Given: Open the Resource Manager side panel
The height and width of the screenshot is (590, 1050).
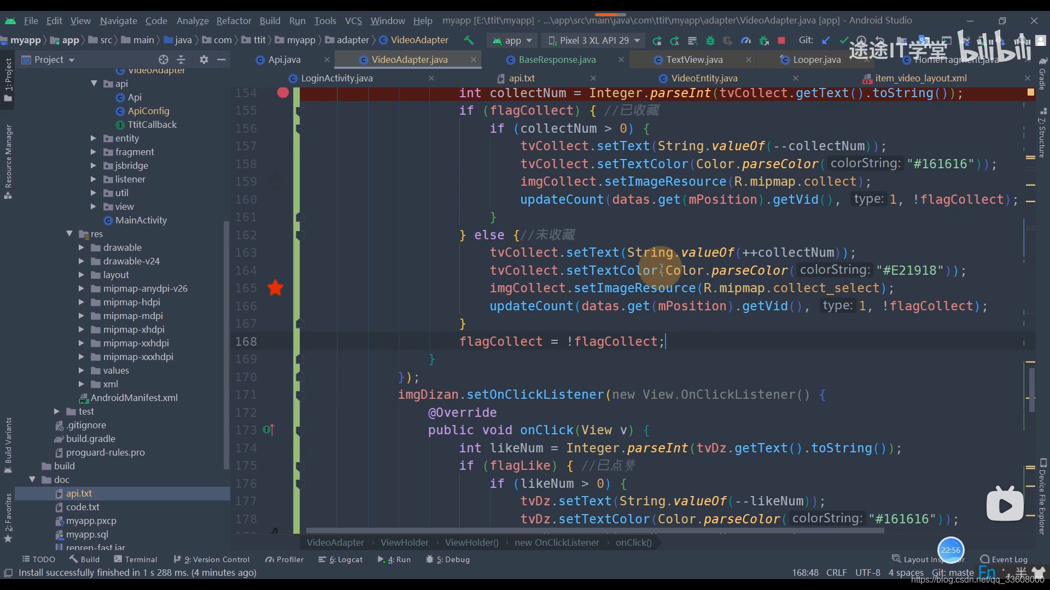Looking at the screenshot, I should (8, 161).
